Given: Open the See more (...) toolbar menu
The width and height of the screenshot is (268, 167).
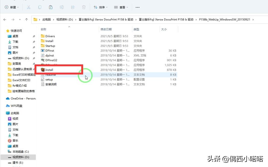Looking at the screenshot, I should pyautogui.click(x=137, y=7).
